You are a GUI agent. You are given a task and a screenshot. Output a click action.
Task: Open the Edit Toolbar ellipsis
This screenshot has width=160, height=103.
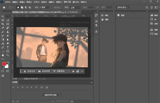click(x=3, y=59)
